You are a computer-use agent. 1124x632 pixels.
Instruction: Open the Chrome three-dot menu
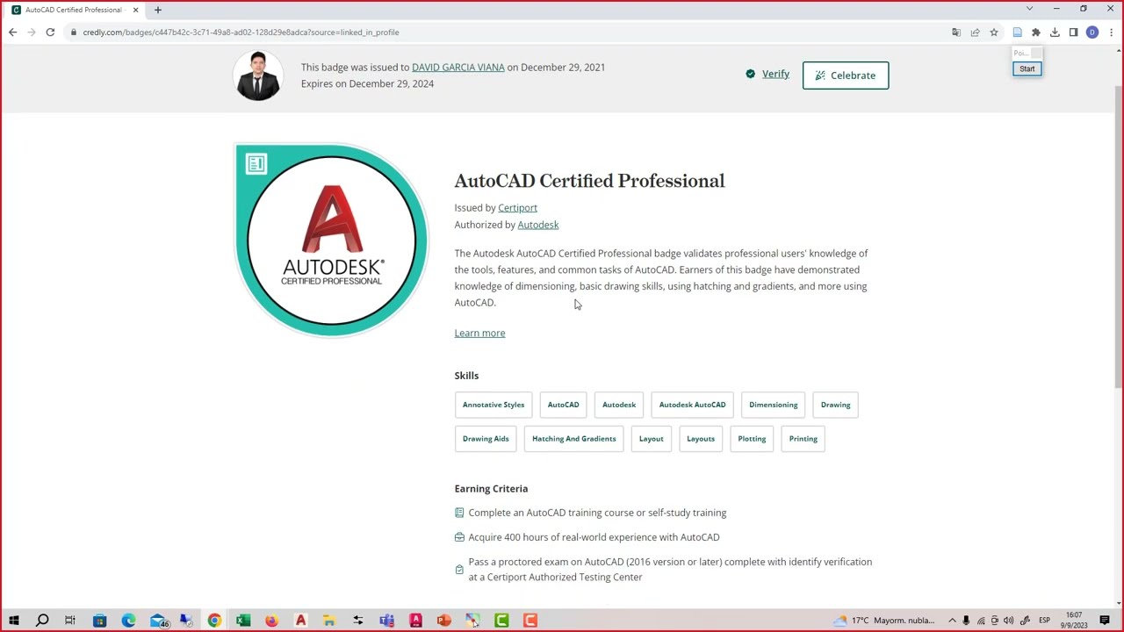click(x=1111, y=32)
